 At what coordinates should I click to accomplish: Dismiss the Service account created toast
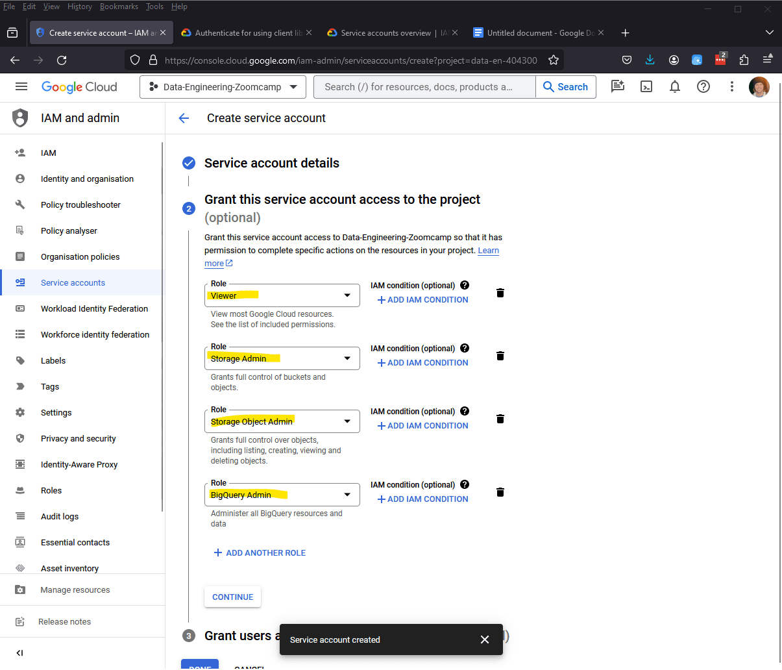485,639
